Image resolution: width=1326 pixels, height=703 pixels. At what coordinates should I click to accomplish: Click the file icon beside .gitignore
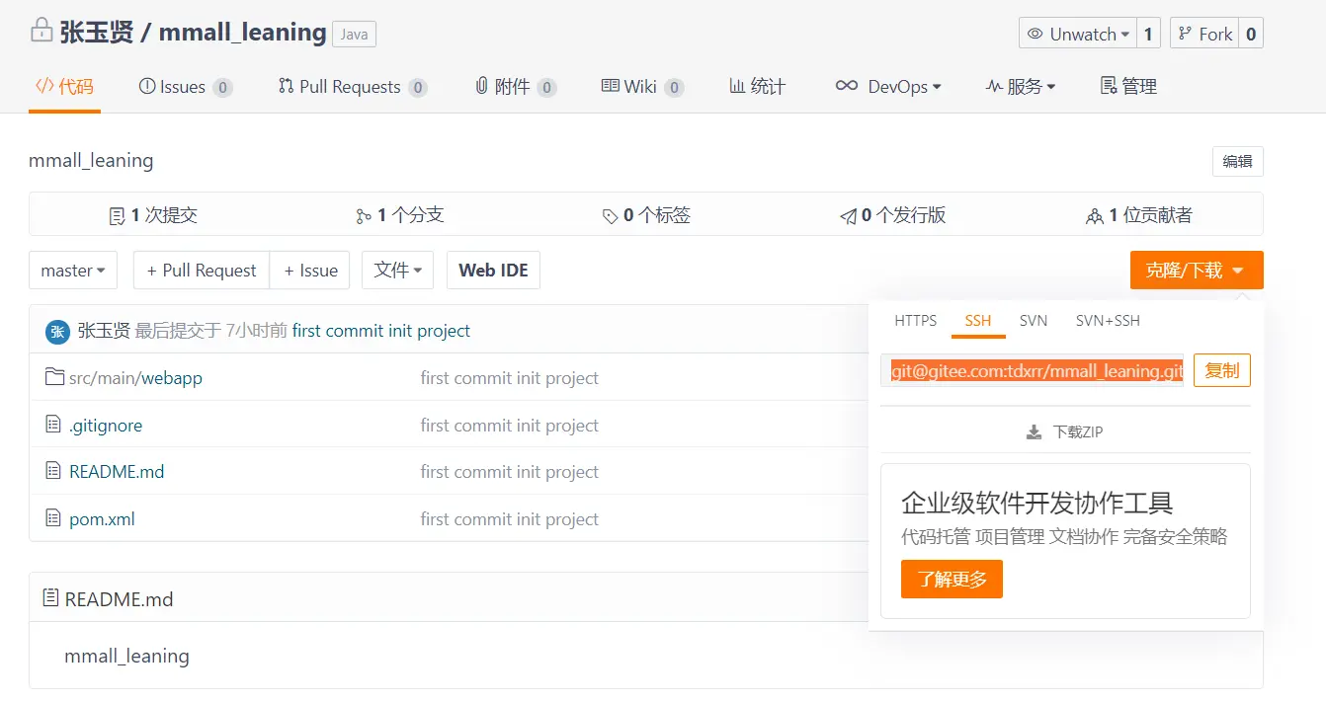click(53, 425)
